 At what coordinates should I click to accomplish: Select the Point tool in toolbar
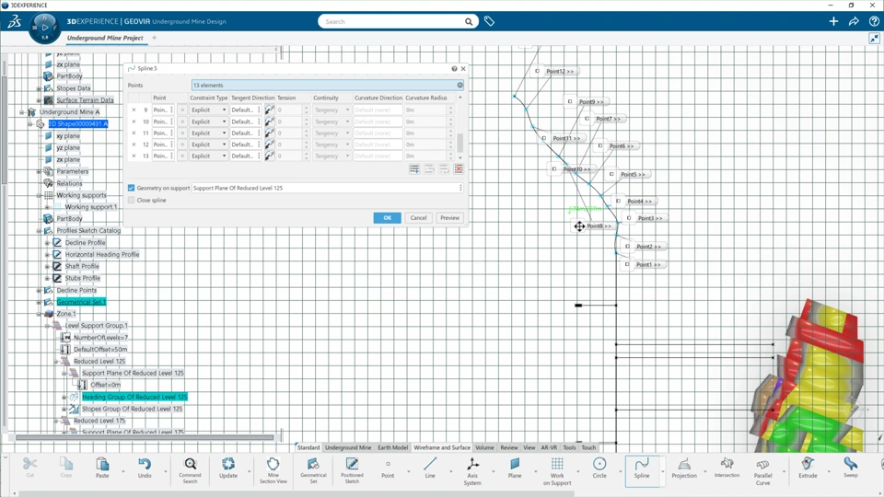[388, 468]
